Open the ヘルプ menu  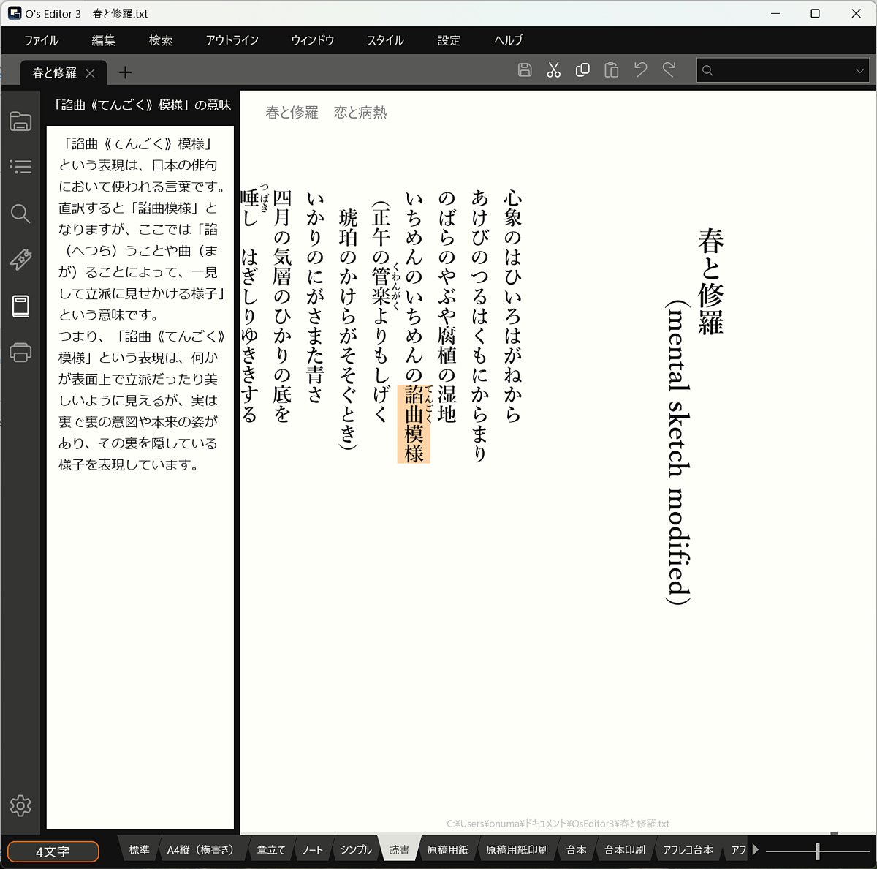(x=509, y=40)
